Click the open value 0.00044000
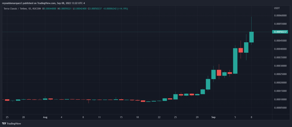This screenshot has width=292, height=127. (50, 9)
